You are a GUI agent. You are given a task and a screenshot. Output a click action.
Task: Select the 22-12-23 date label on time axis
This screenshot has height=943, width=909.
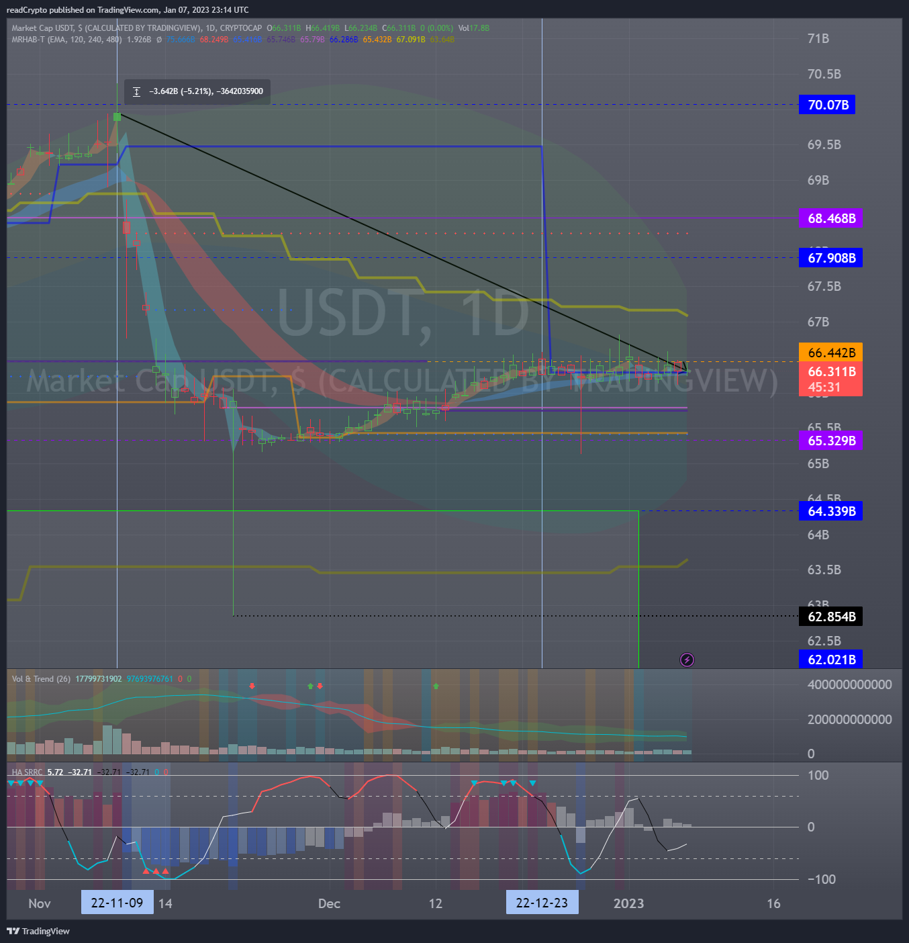542,903
